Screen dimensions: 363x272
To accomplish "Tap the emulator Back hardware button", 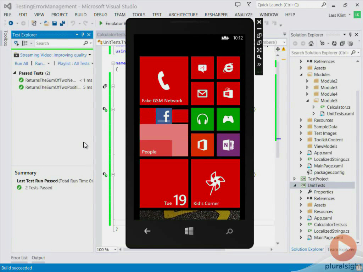I will pos(147,231).
